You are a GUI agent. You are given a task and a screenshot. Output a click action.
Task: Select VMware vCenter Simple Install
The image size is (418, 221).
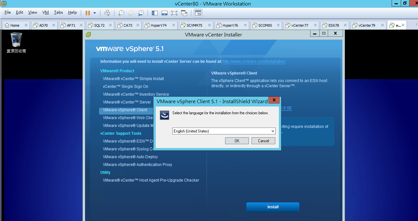133,79
